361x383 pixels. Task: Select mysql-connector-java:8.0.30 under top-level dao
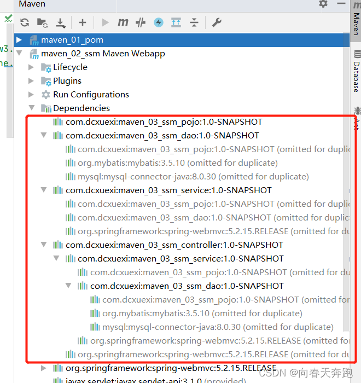pyautogui.click(x=193, y=177)
